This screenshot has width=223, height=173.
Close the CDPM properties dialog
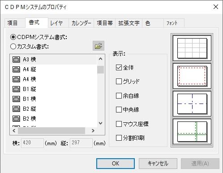216,7
